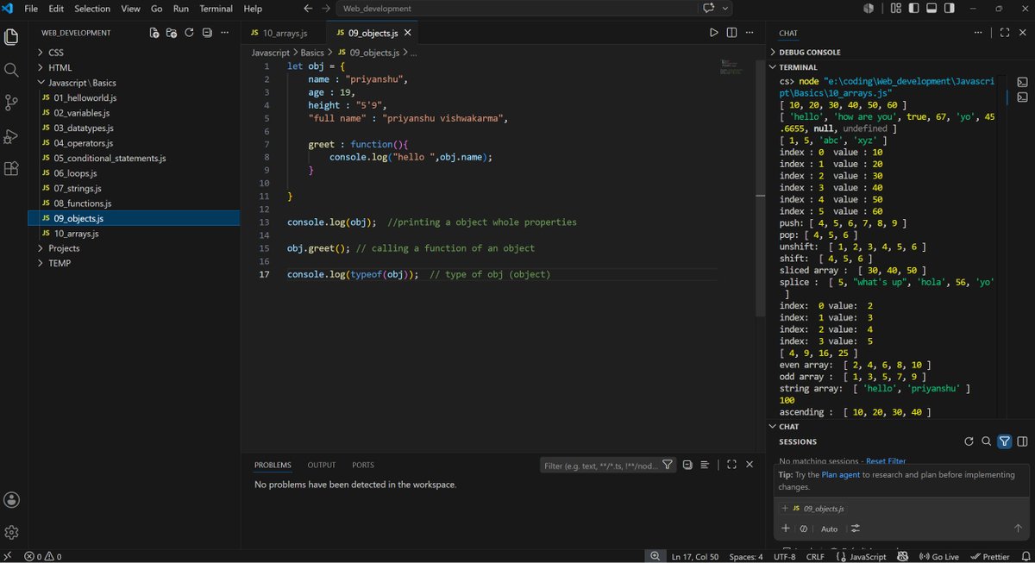Viewport: 1035px width, 563px height.
Task: Switch to the 10_arrays.js tab
Action: pyautogui.click(x=285, y=33)
